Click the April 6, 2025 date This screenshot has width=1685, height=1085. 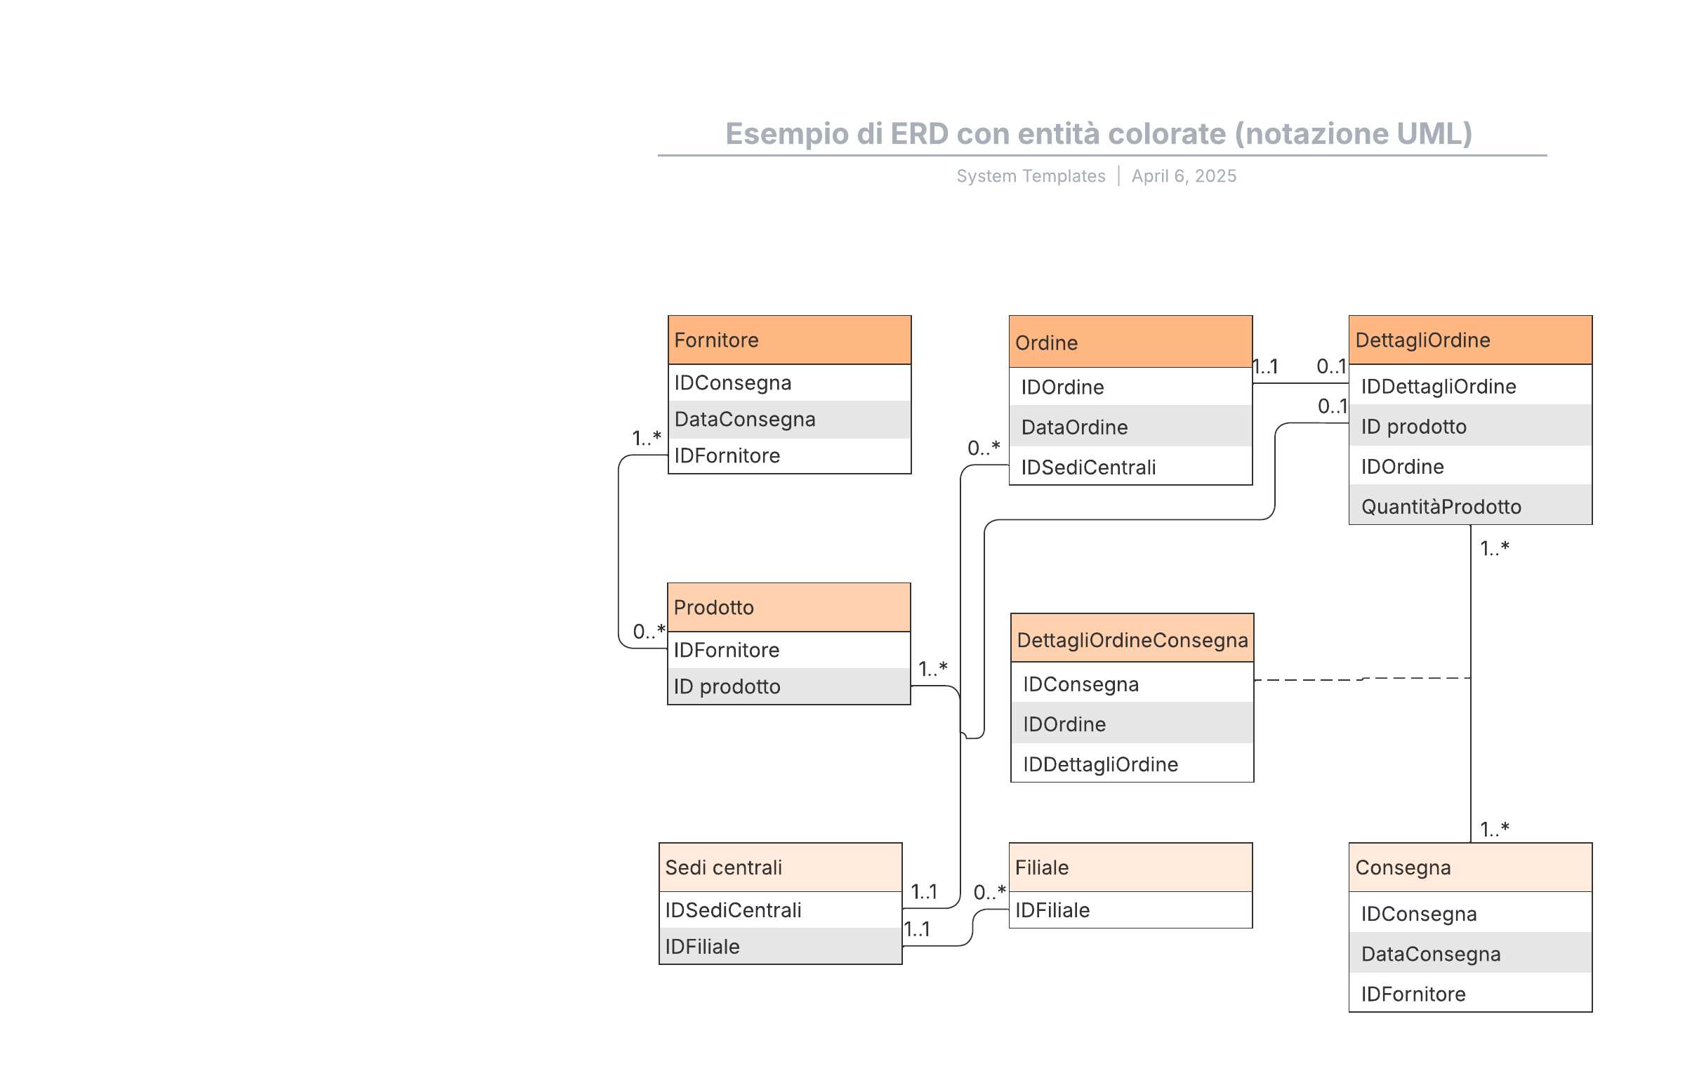(x=1183, y=175)
